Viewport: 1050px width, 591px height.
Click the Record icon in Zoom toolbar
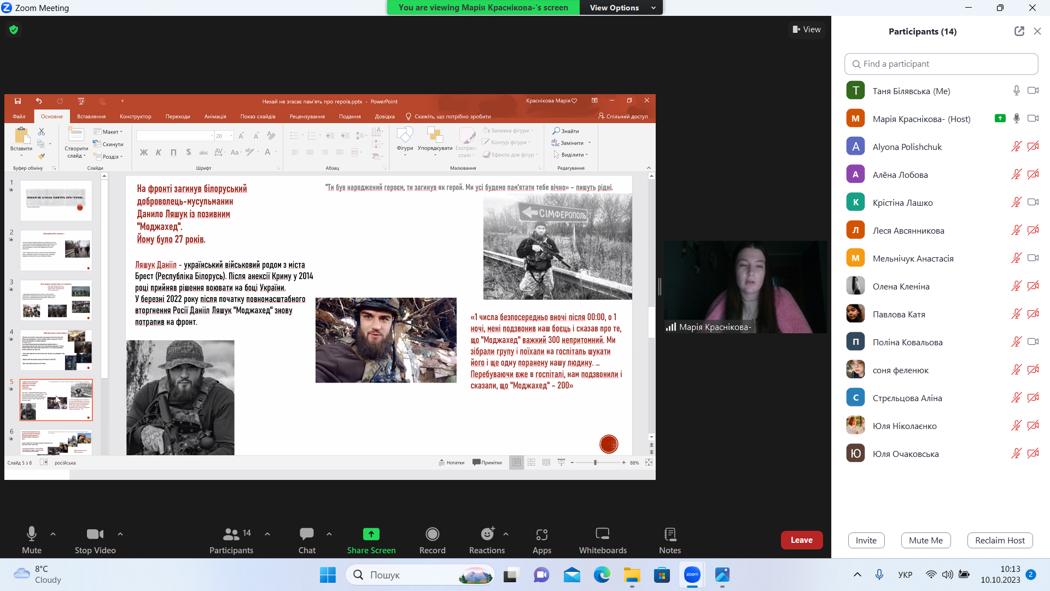tap(432, 534)
